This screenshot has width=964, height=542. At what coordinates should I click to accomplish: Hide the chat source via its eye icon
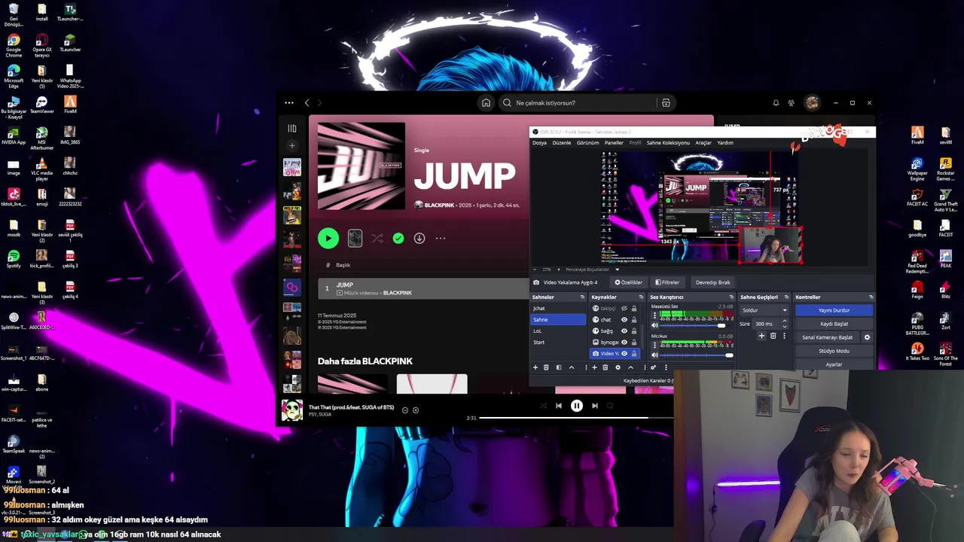624,320
